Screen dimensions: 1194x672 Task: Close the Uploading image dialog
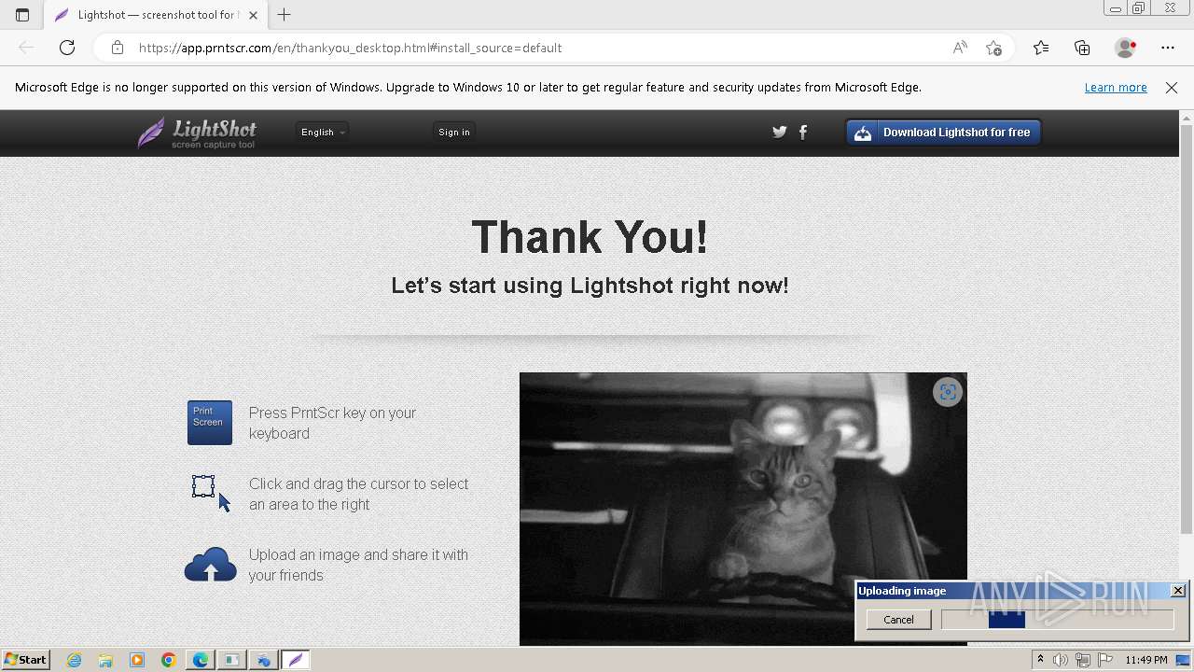point(1178,591)
